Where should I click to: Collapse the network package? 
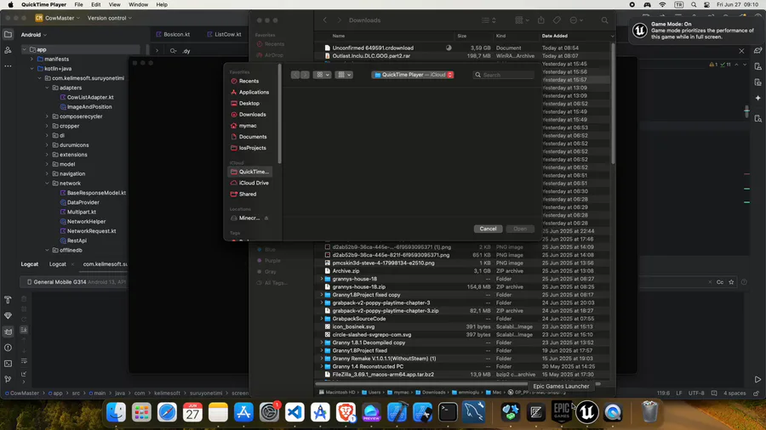point(48,184)
